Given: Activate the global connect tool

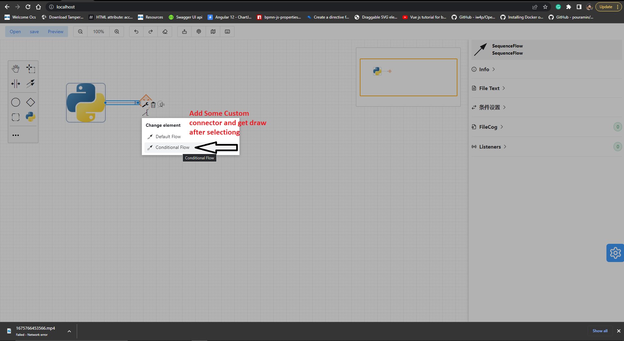Looking at the screenshot, I should pyautogui.click(x=30, y=84).
